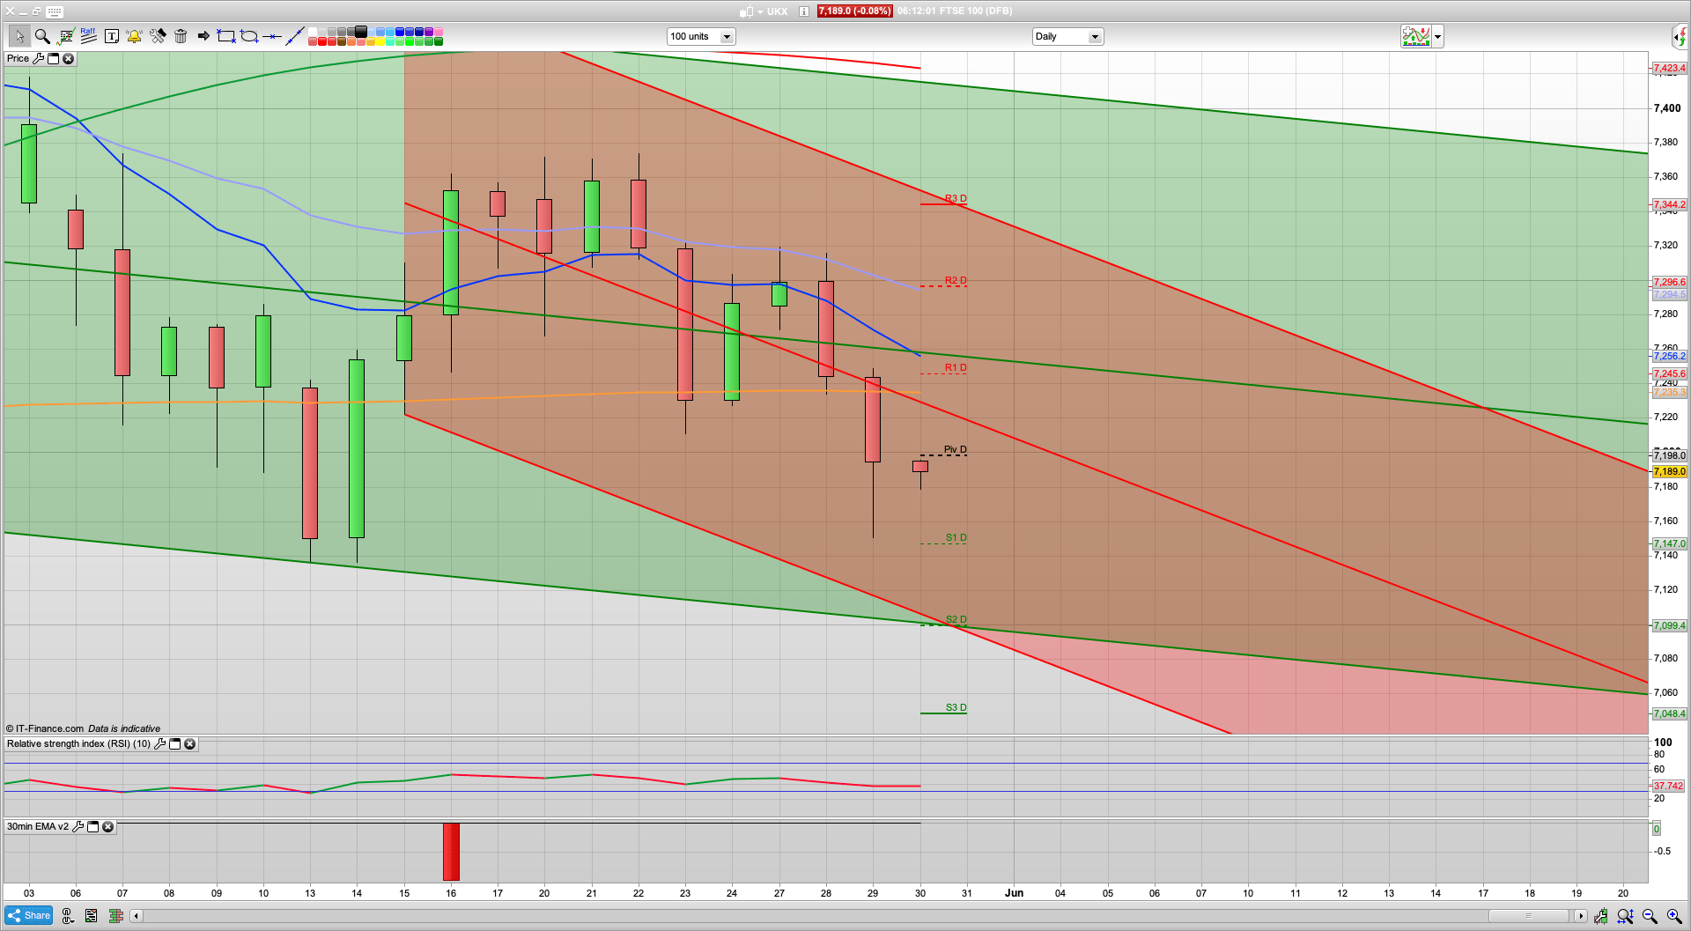Image resolution: width=1691 pixels, height=931 pixels.
Task: Pick the dark green color swatch
Action: [x=439, y=41]
